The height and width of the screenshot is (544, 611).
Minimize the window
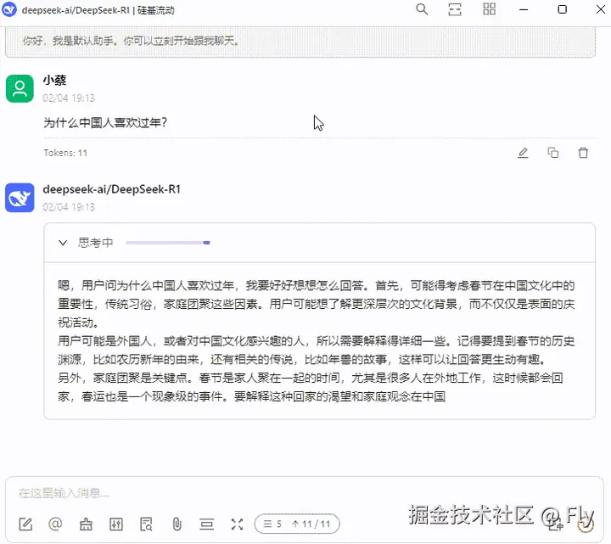[524, 9]
